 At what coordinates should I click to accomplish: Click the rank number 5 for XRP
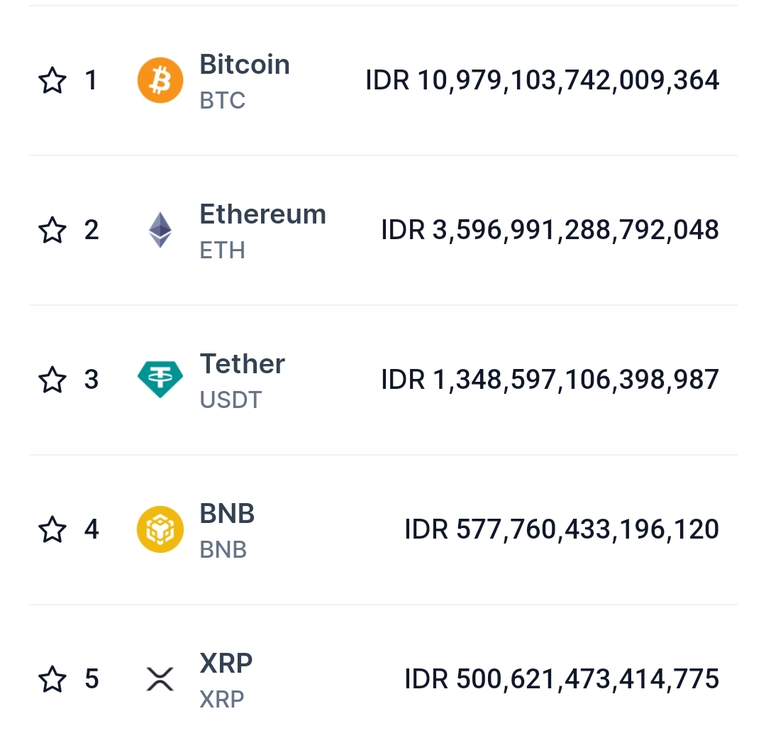coord(91,679)
